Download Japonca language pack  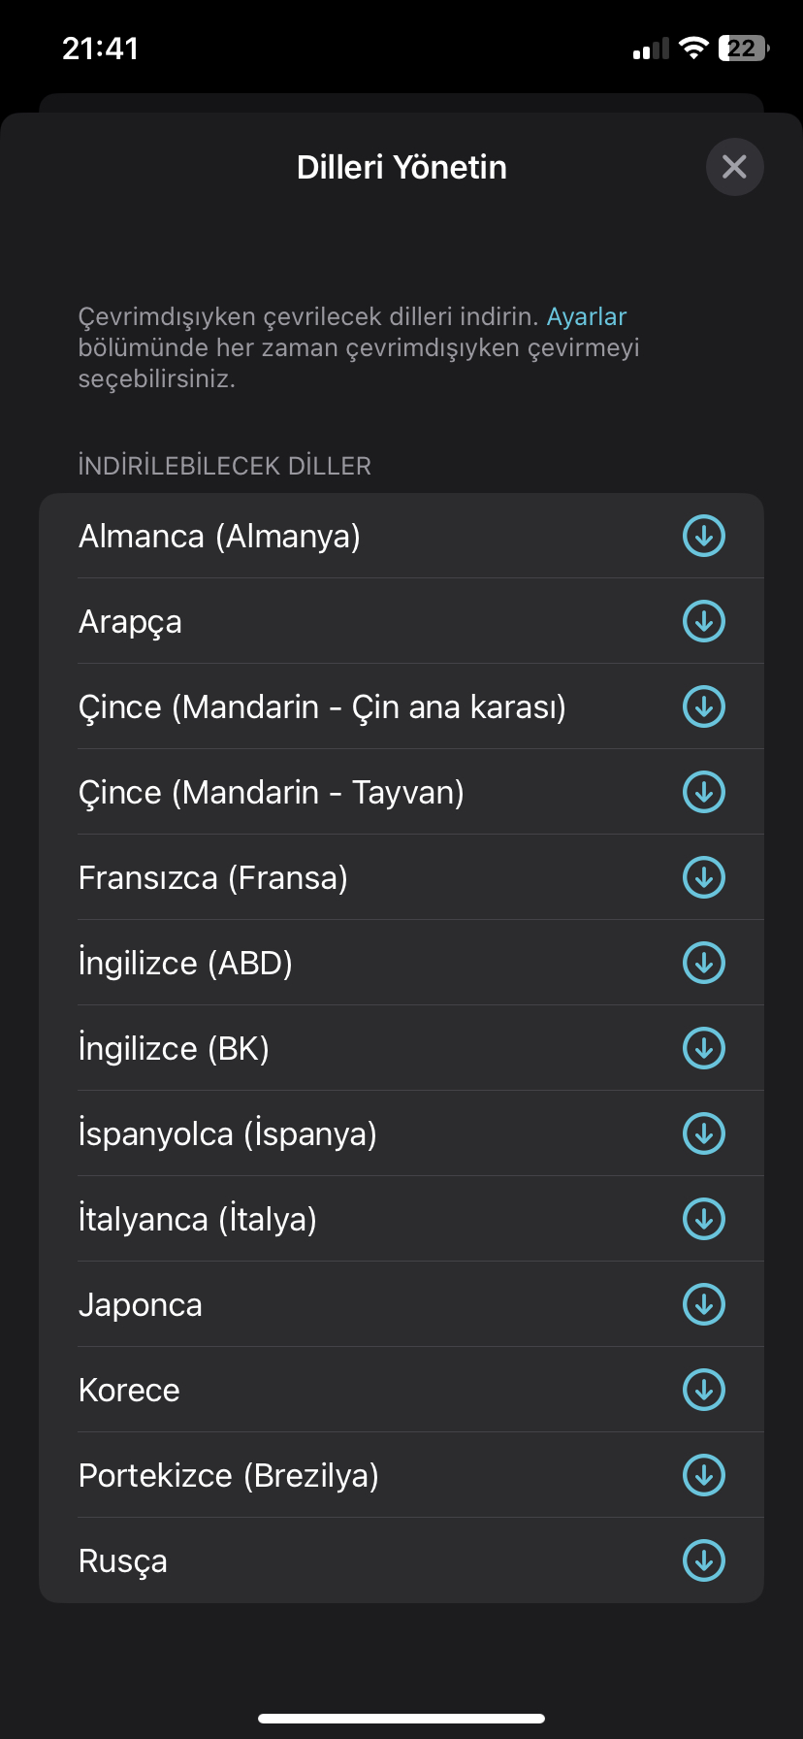pyautogui.click(x=704, y=1304)
